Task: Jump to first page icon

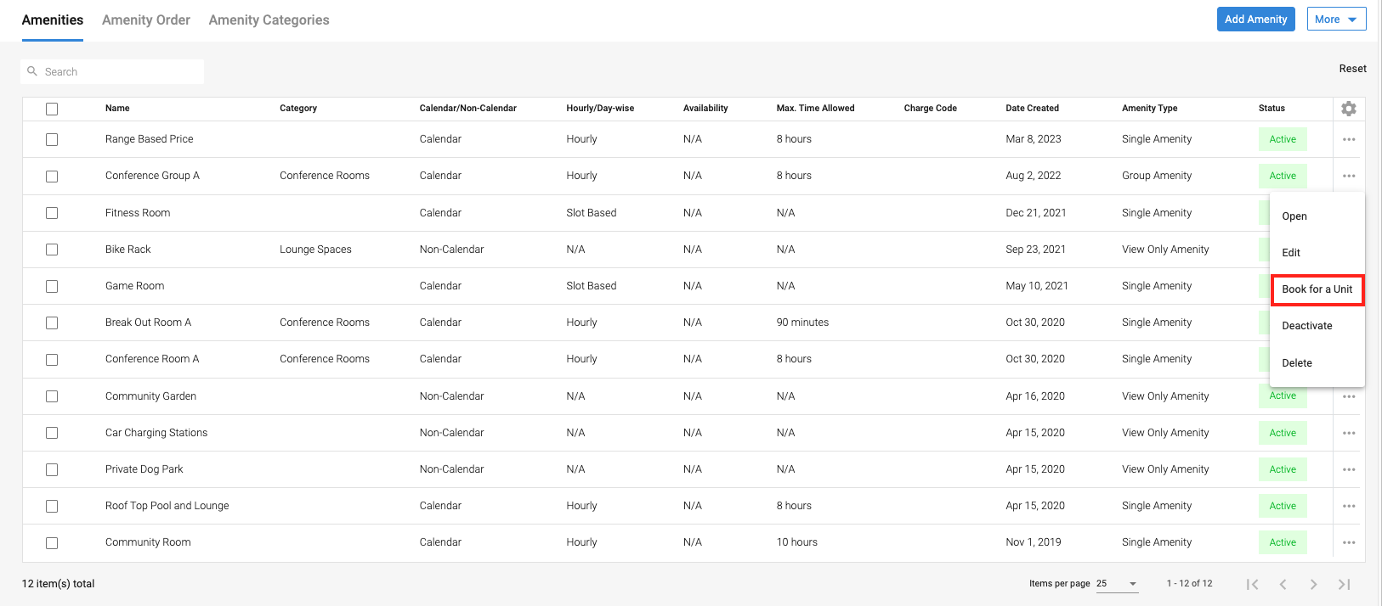Action: tap(1252, 584)
